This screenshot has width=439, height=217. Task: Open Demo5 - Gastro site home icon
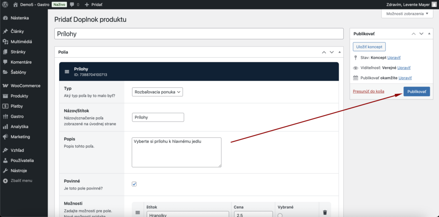pyautogui.click(x=16, y=4)
